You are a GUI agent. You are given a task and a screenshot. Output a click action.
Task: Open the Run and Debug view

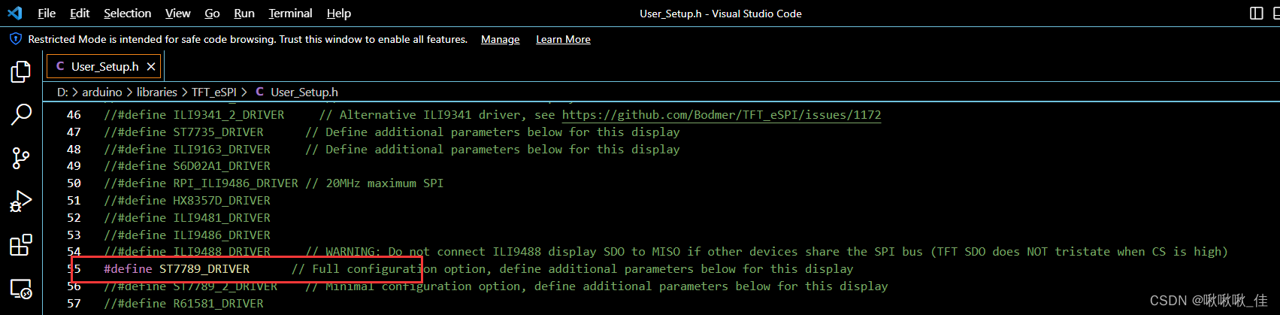[21, 201]
